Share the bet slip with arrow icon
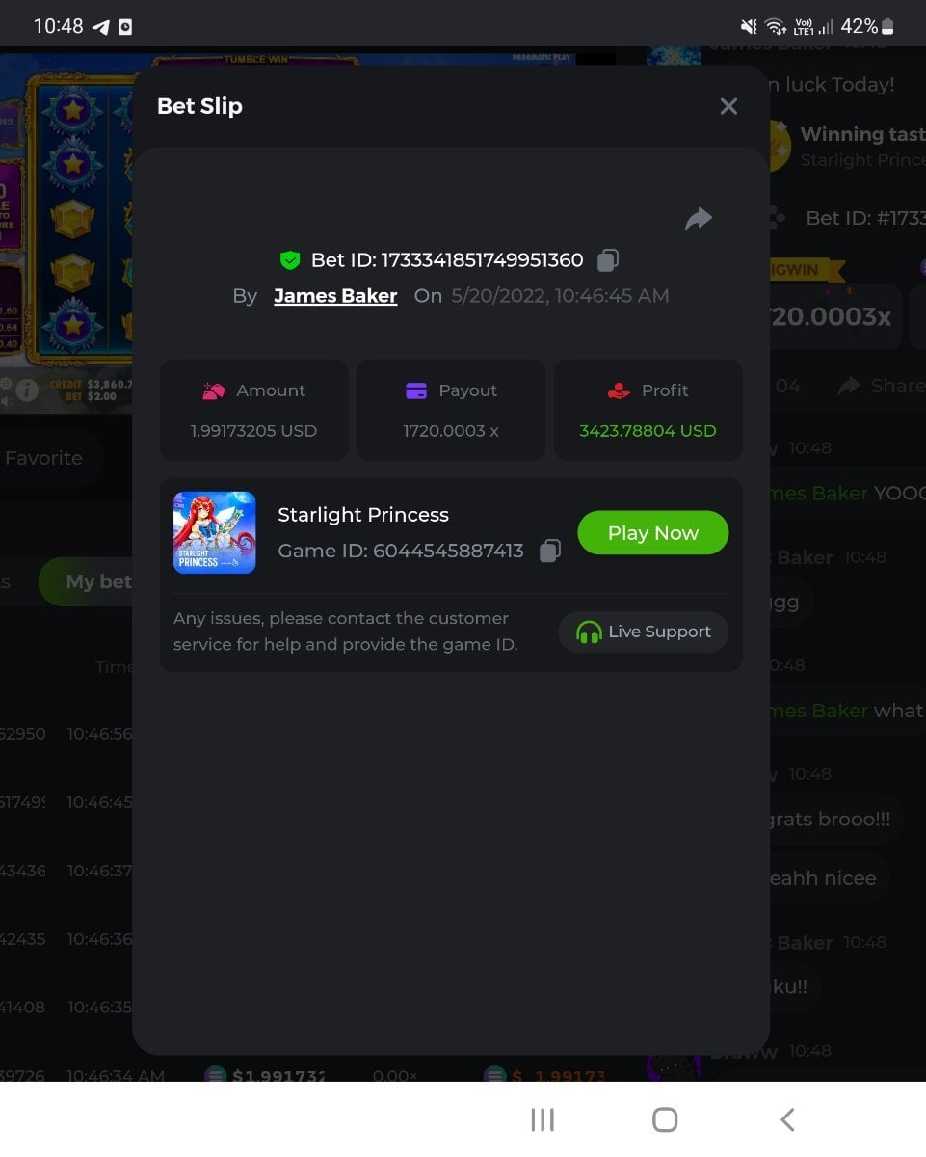Screen dimensions: 926x1157 [699, 219]
